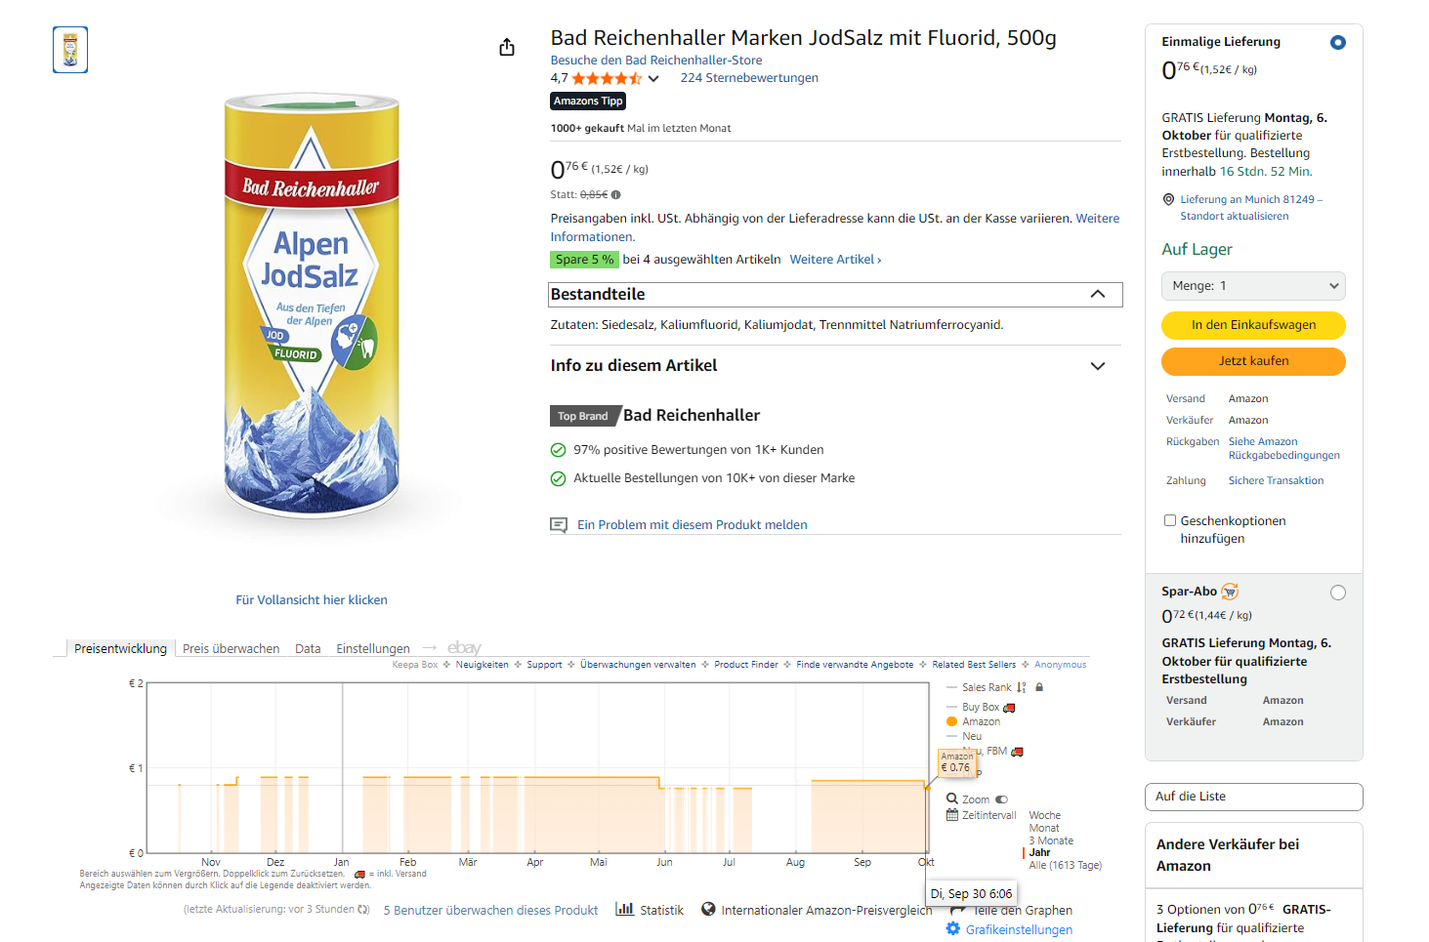Viewport: 1429px width, 942px height.
Task: Click the lock icon next to Sales Rank
Action: coord(1039,687)
